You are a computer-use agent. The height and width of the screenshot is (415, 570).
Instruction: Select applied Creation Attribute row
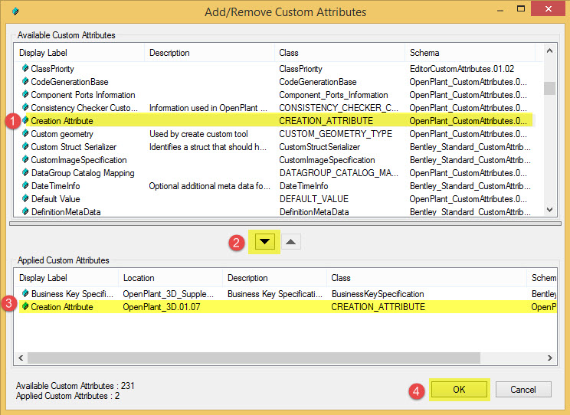coord(62,307)
